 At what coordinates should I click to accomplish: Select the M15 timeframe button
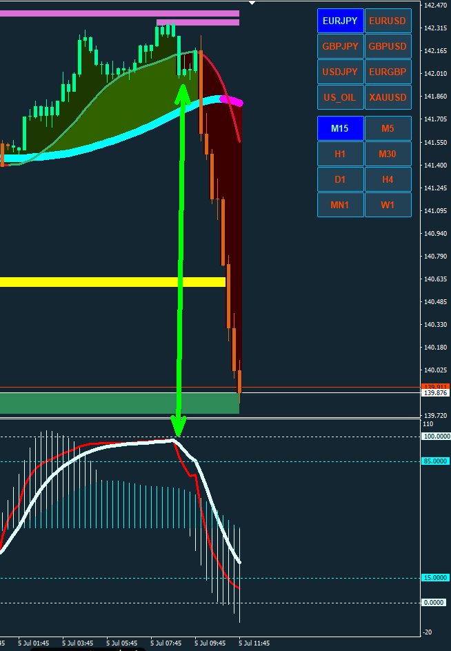click(341, 128)
